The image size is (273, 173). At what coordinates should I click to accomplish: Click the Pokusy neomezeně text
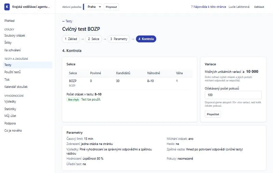(180, 159)
